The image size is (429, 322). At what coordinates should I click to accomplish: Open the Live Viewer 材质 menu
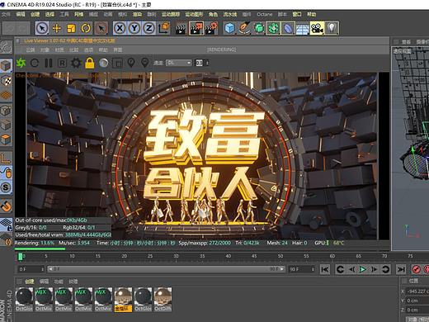[59, 50]
